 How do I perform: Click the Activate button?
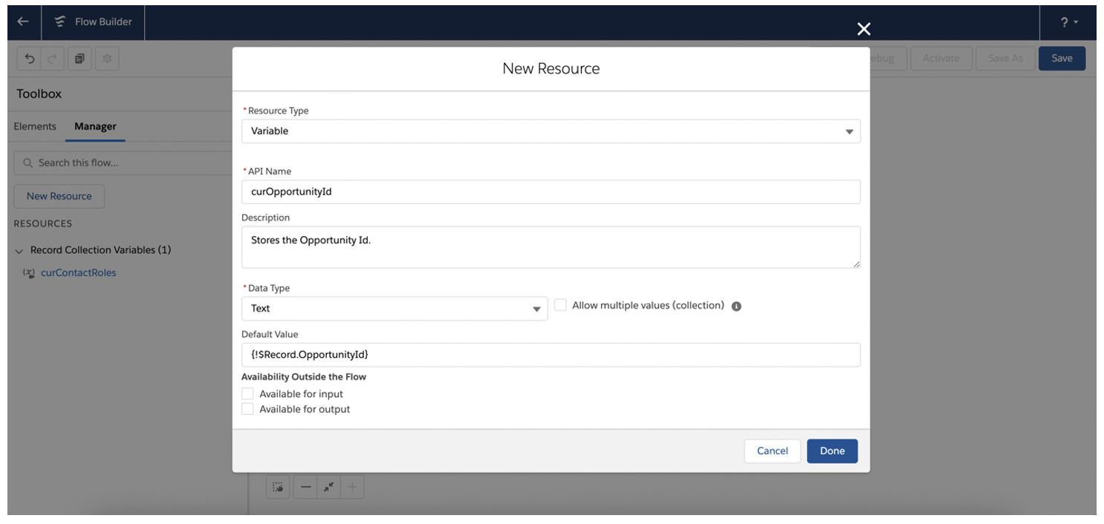[941, 59]
